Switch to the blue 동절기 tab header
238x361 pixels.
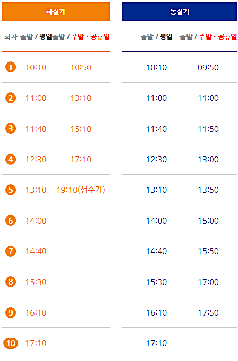[x=179, y=11]
